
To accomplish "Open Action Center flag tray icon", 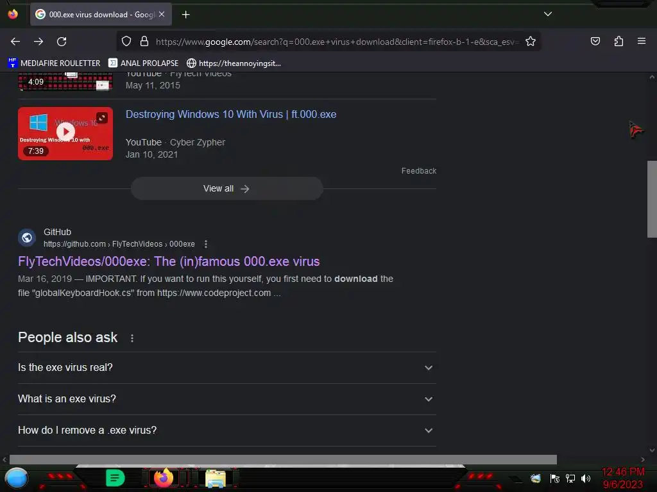I will (x=555, y=479).
